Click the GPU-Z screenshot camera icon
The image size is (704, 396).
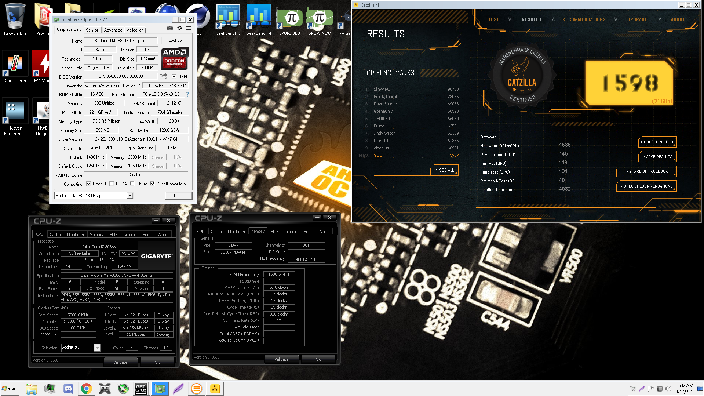click(x=169, y=28)
